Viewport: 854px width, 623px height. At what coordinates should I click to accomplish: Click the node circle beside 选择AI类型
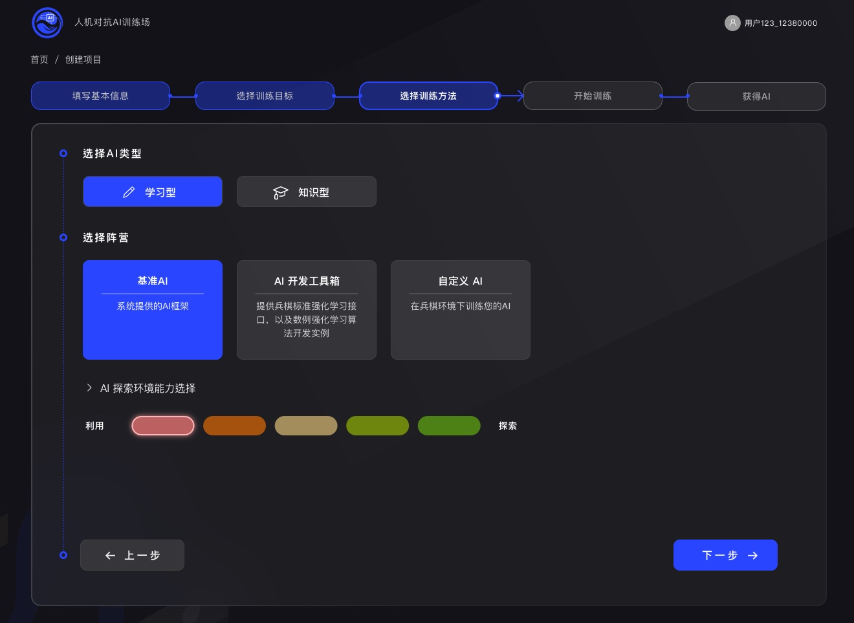point(63,153)
